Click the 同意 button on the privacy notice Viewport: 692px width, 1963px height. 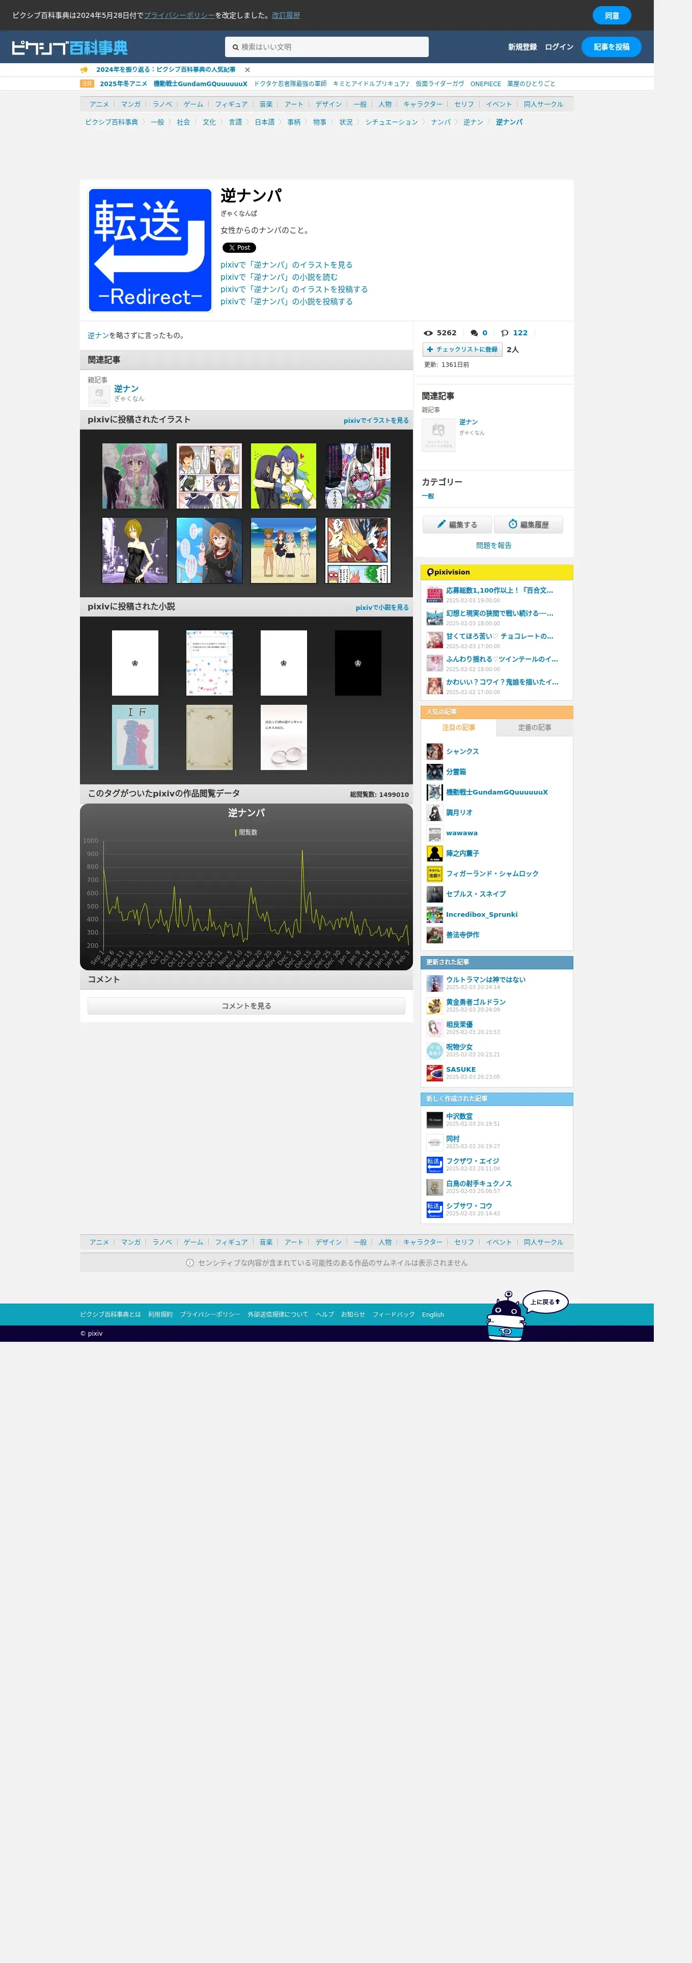coord(612,15)
